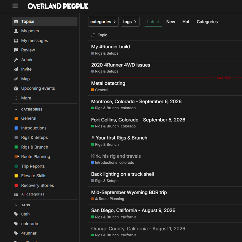Click the utah tag icon
The width and height of the screenshot is (242, 242).
coord(16,214)
